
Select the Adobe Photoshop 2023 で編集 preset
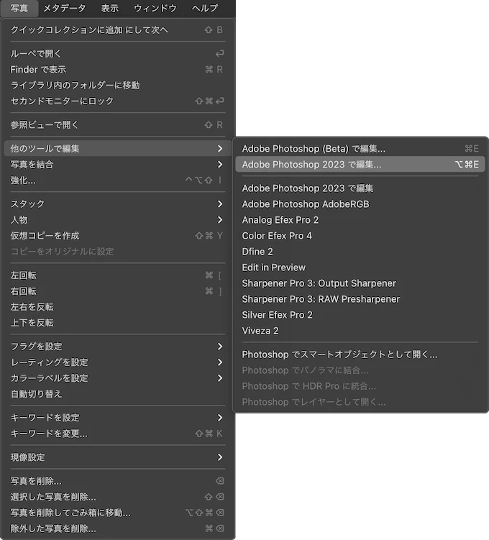[x=360, y=188]
